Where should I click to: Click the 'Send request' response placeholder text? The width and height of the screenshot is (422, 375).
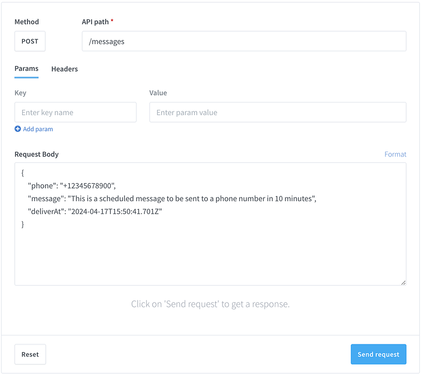[x=210, y=304]
